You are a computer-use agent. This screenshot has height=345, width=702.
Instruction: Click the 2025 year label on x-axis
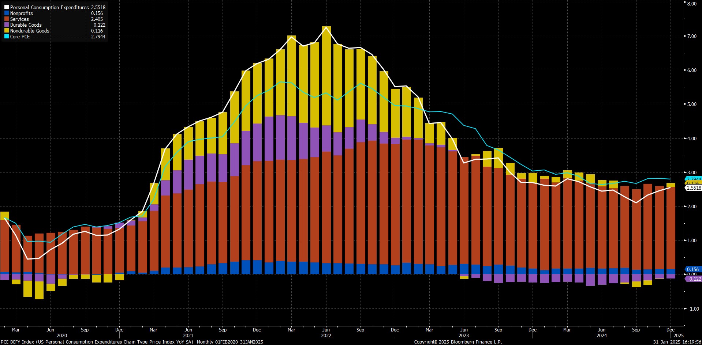click(678, 335)
